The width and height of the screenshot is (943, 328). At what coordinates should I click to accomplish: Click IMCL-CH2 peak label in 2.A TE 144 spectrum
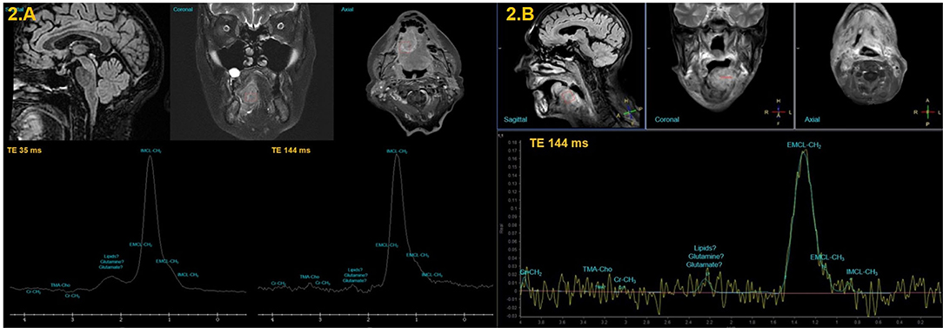click(396, 151)
